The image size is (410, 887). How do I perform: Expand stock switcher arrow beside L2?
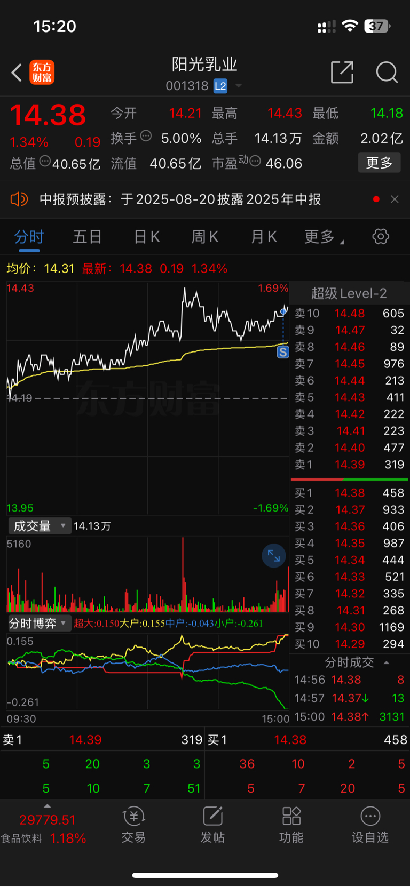coord(239,86)
